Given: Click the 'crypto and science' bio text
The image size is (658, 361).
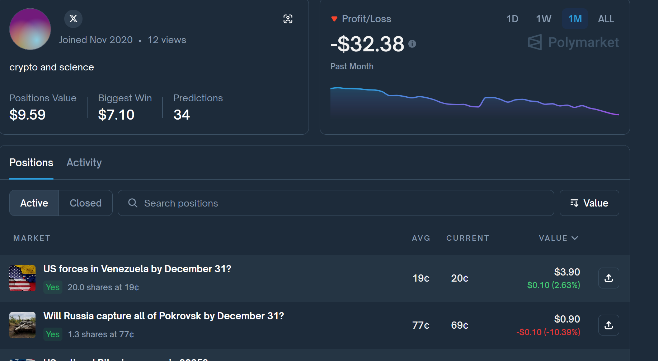Looking at the screenshot, I should (x=52, y=67).
